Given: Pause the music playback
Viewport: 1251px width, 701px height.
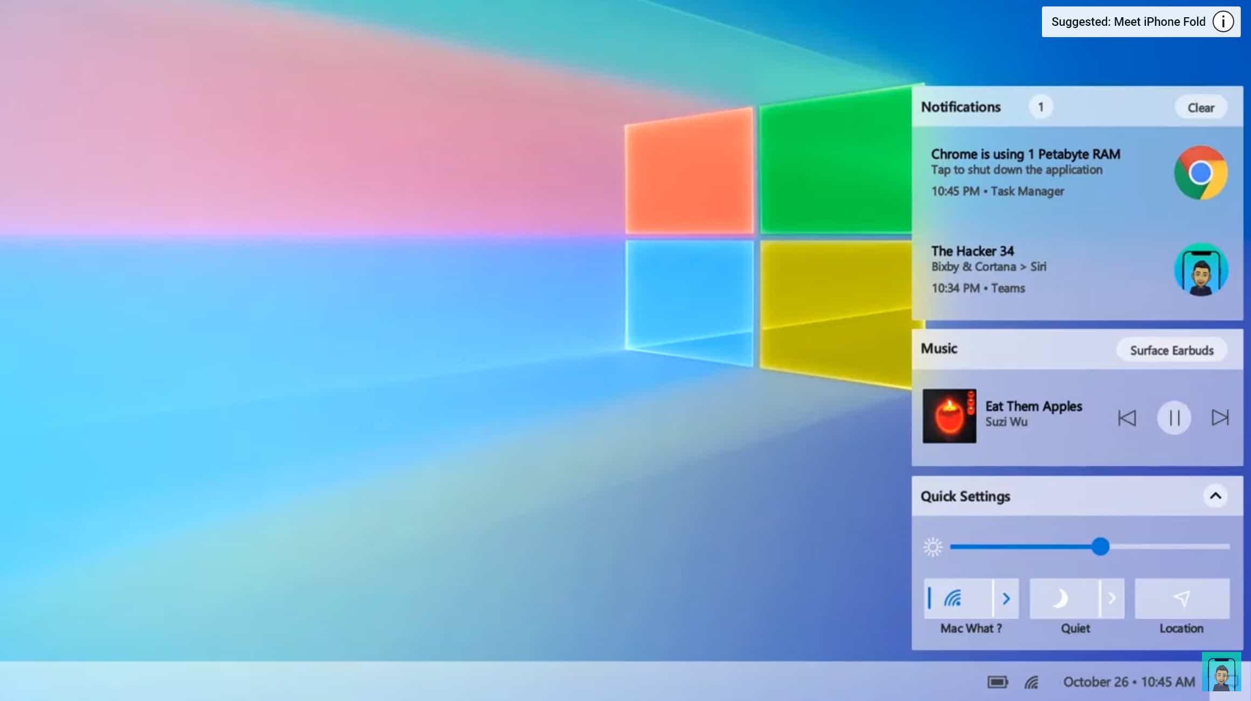Looking at the screenshot, I should 1174,418.
